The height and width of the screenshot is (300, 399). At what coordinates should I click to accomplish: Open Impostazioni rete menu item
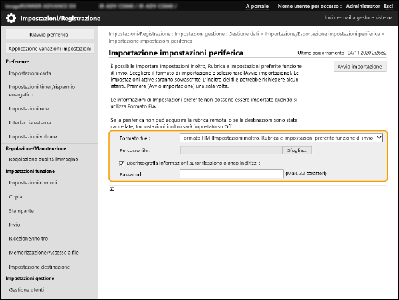29,108
